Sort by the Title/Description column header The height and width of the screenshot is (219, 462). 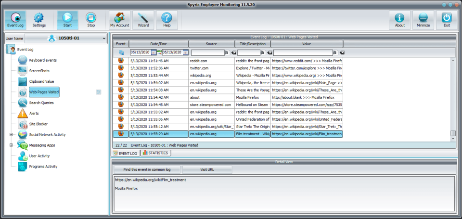click(x=253, y=44)
